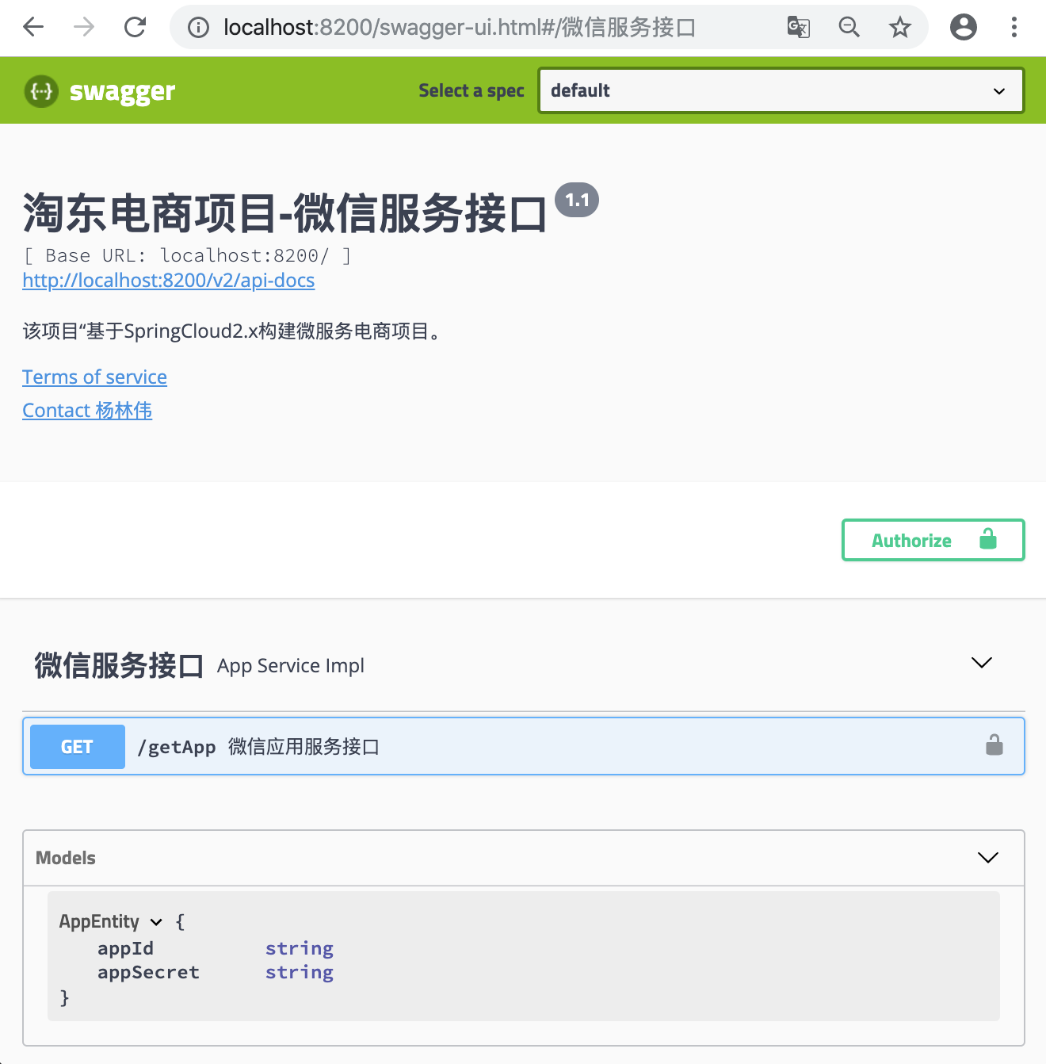Image resolution: width=1046 pixels, height=1064 pixels.
Task: Click the Authorize button
Action: coord(933,540)
